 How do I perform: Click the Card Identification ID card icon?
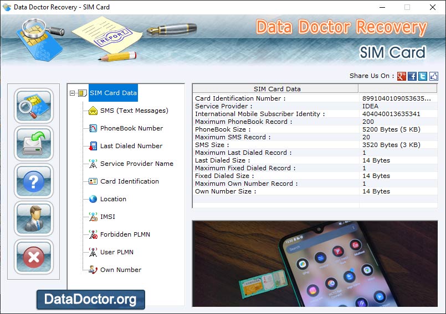point(93,181)
